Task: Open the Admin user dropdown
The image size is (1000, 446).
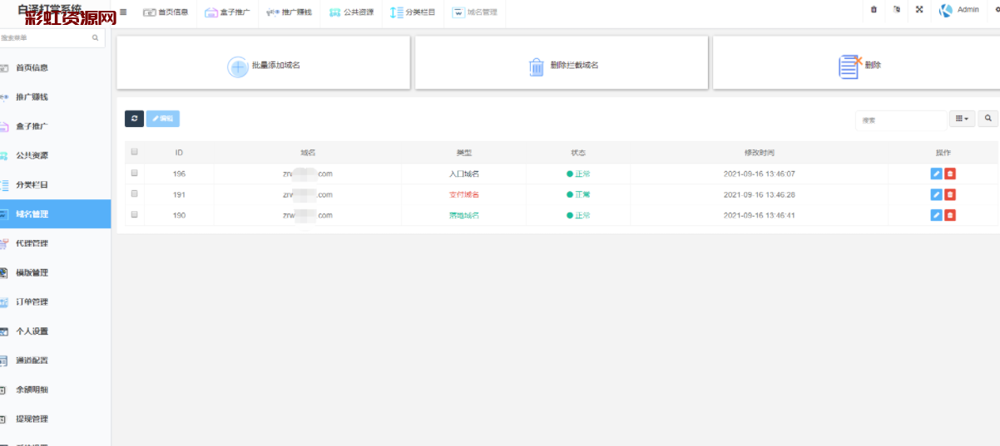Action: pos(959,10)
